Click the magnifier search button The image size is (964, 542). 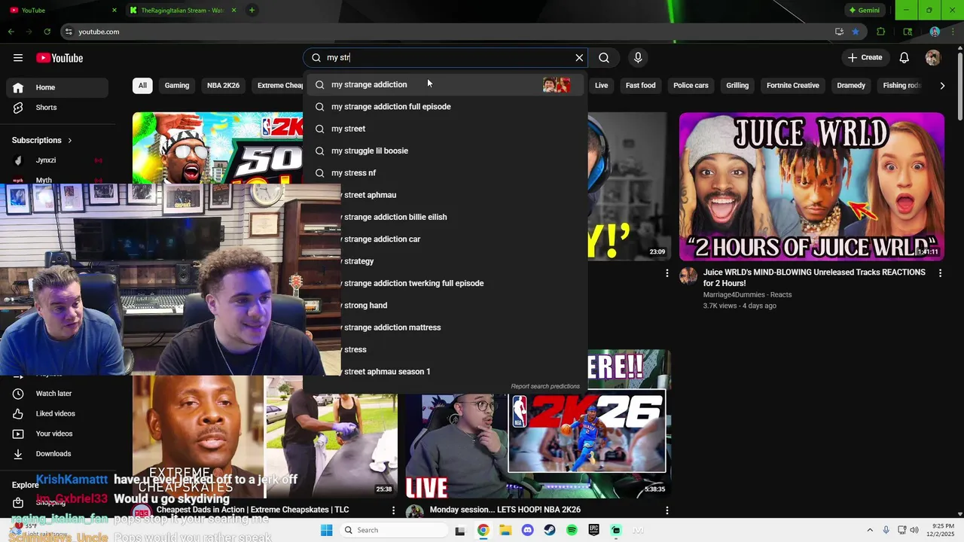click(604, 58)
